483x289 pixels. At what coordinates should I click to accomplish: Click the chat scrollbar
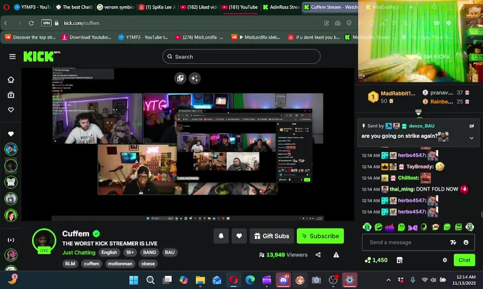point(481,215)
